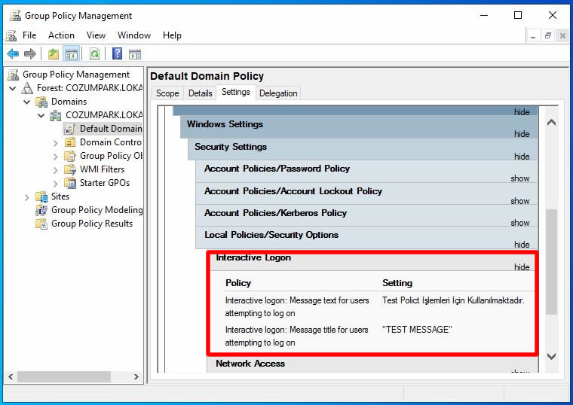Toggle the Show/Hide Action Pane icon

coord(135,53)
